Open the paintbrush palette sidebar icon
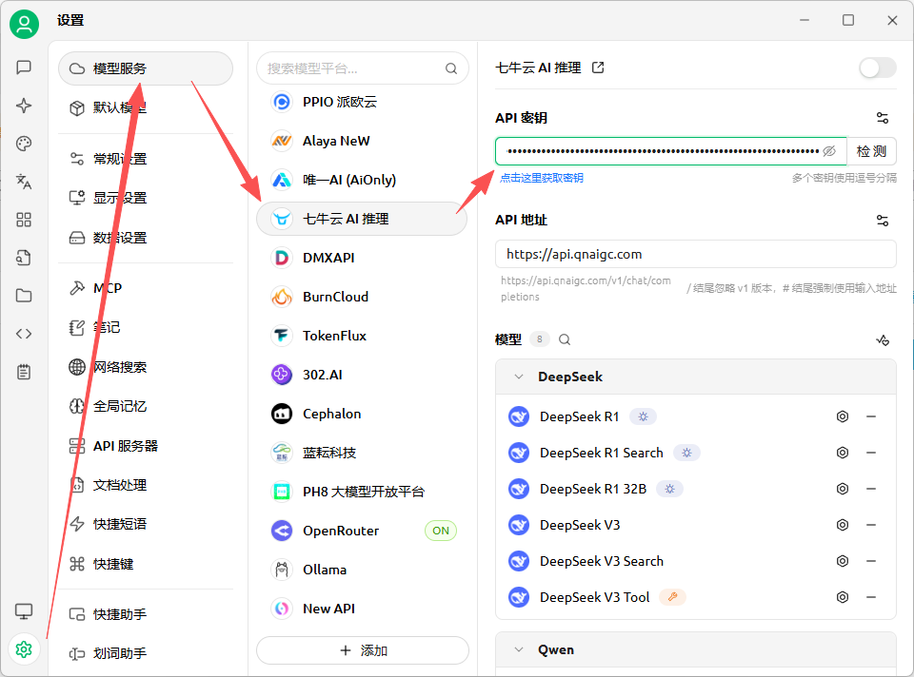The height and width of the screenshot is (677, 914). tap(24, 144)
